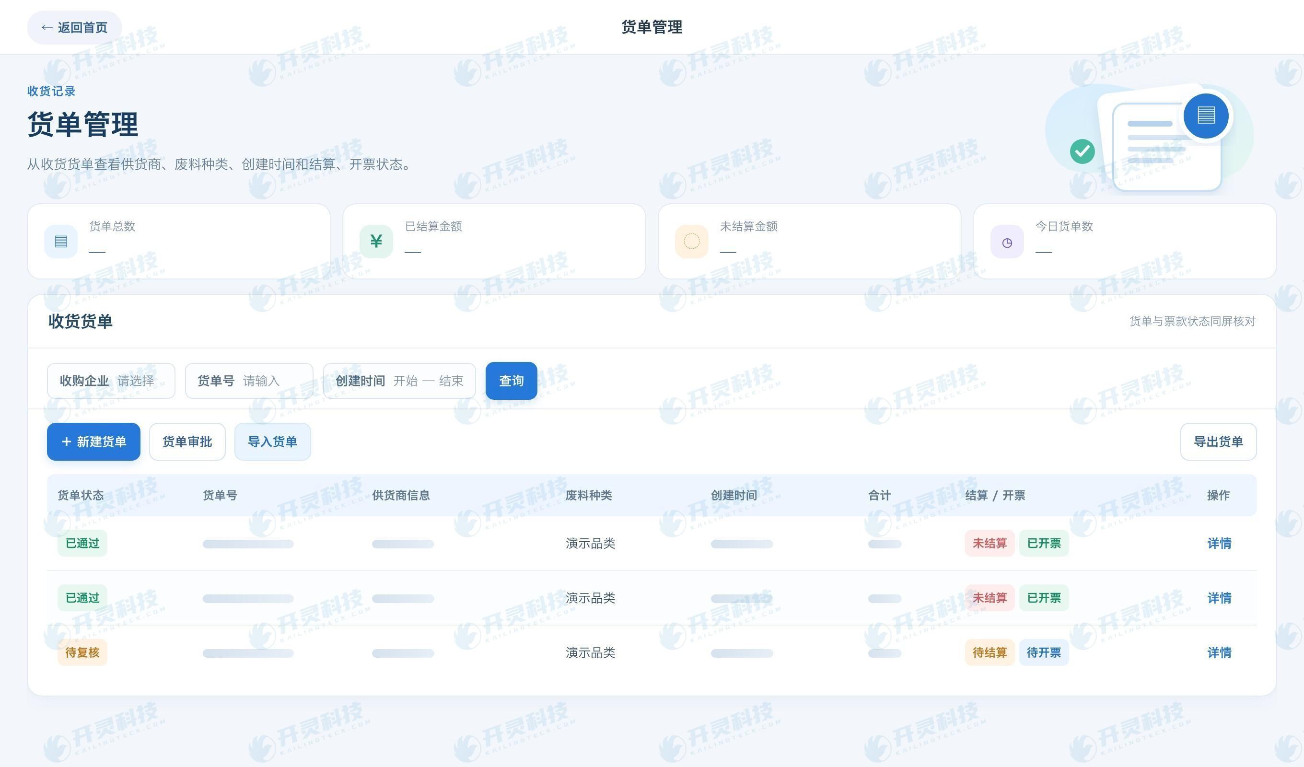Click the 已通过 tag in first row
The image size is (1304, 767).
pos(82,544)
